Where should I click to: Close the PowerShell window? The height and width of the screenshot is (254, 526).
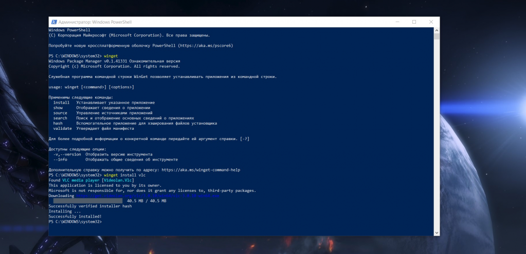tap(431, 22)
